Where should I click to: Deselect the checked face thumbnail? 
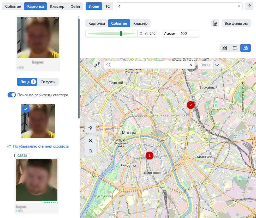[26, 109]
